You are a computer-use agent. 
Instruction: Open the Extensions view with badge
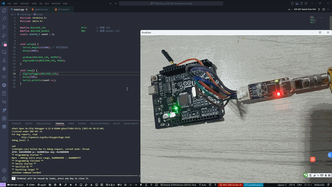tap(4, 44)
